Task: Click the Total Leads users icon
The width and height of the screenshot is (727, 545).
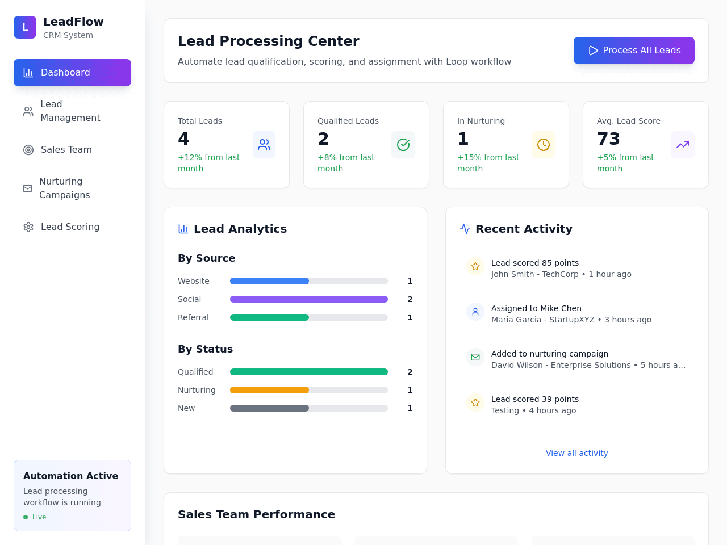Action: click(264, 145)
